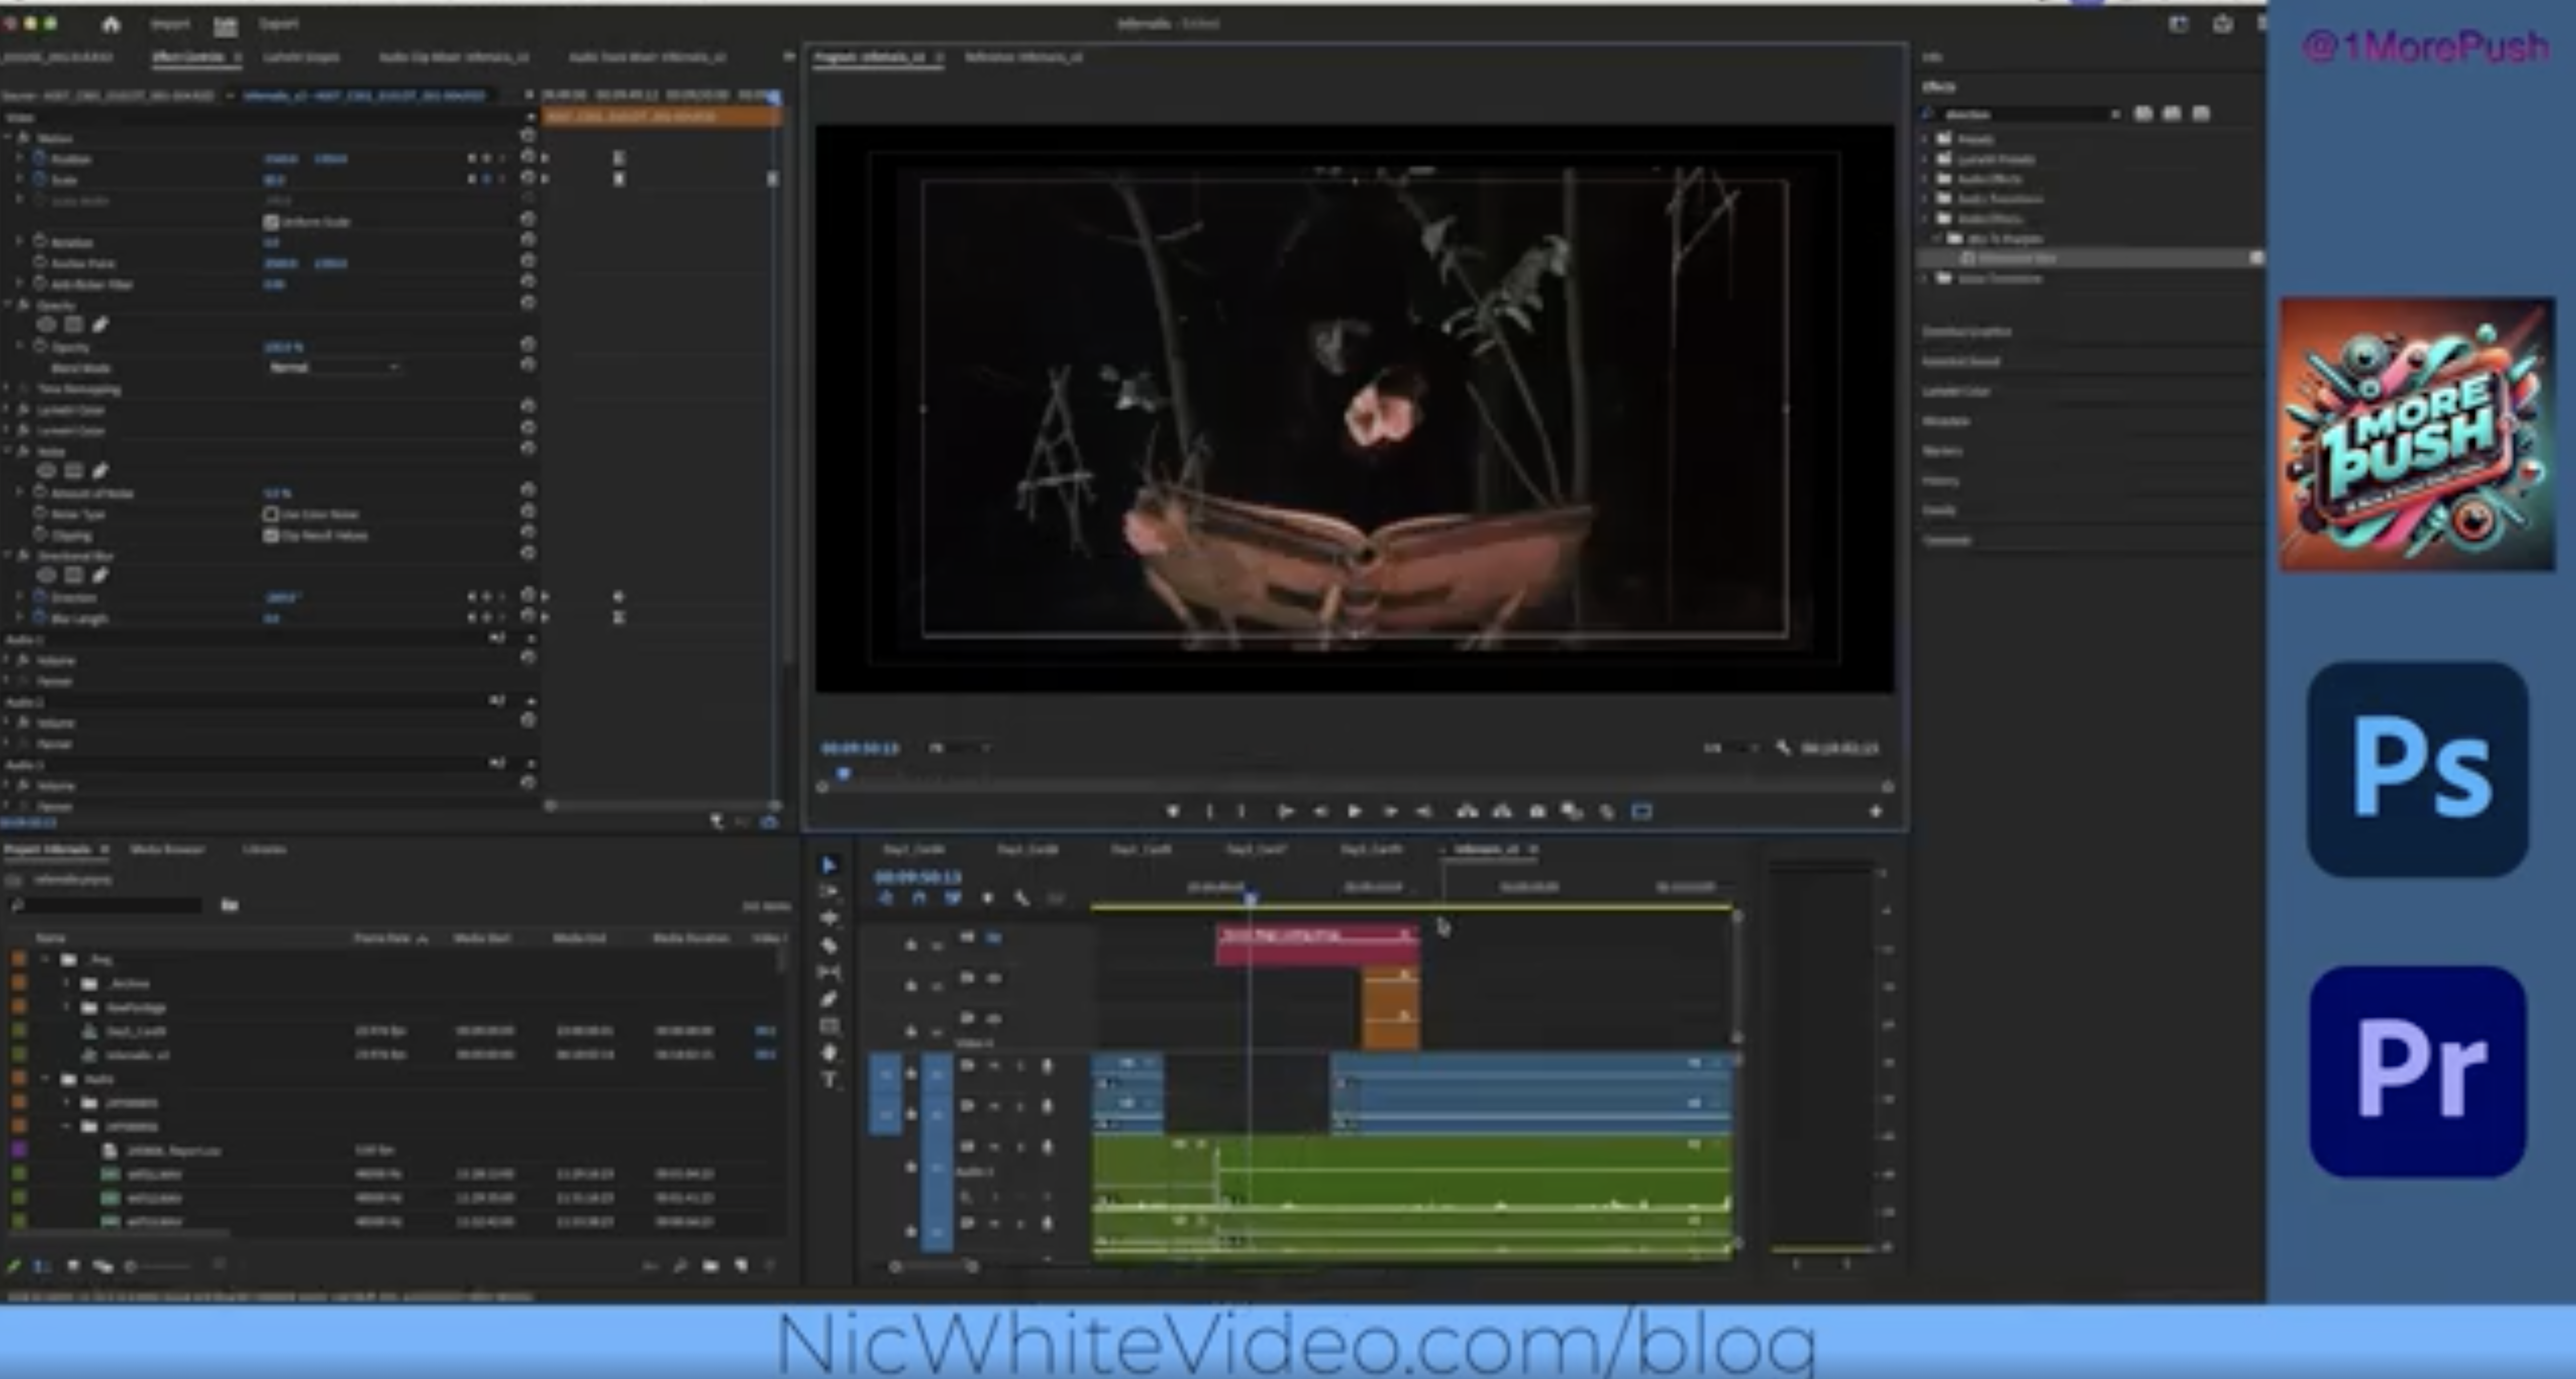The width and height of the screenshot is (2576, 1379).
Task: Open the Media Browser tab
Action: click(167, 849)
